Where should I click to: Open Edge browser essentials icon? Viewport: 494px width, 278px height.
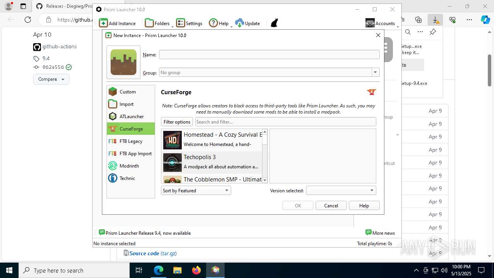(452, 20)
